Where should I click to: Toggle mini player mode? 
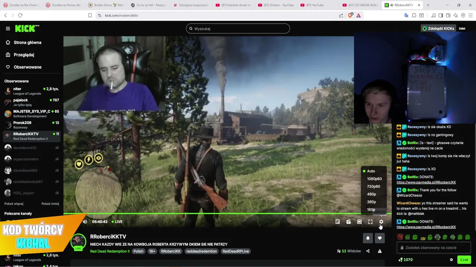338,222
